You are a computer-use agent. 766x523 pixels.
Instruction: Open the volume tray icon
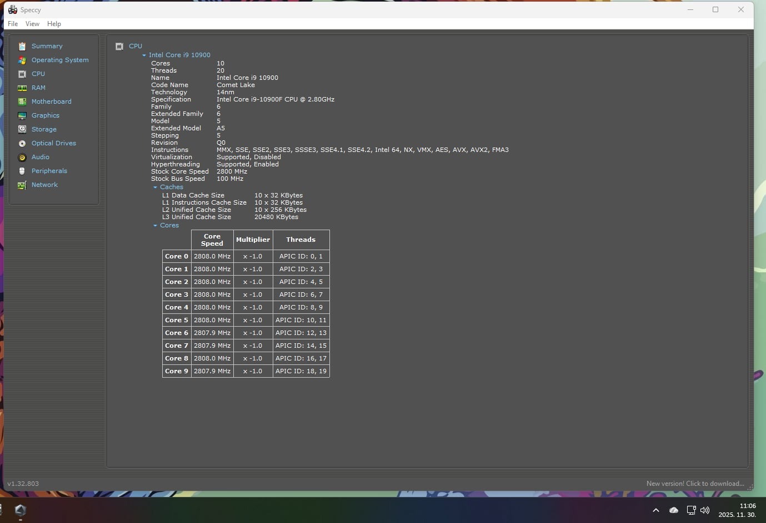point(705,510)
